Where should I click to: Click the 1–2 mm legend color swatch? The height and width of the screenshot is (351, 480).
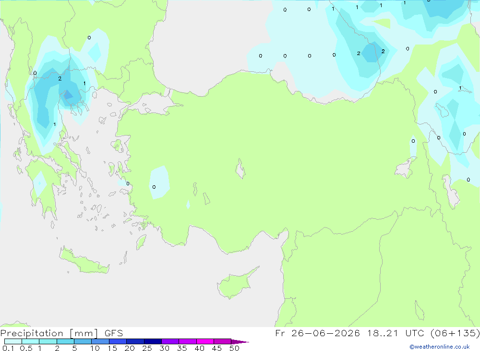pyautogui.click(x=48, y=341)
